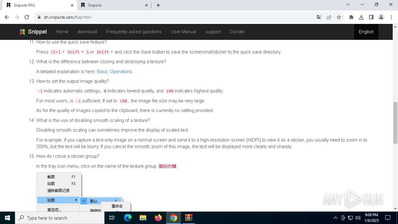Open the Chrome downloads icon
Viewport: 398px width, 224px height.
click(x=361, y=17)
